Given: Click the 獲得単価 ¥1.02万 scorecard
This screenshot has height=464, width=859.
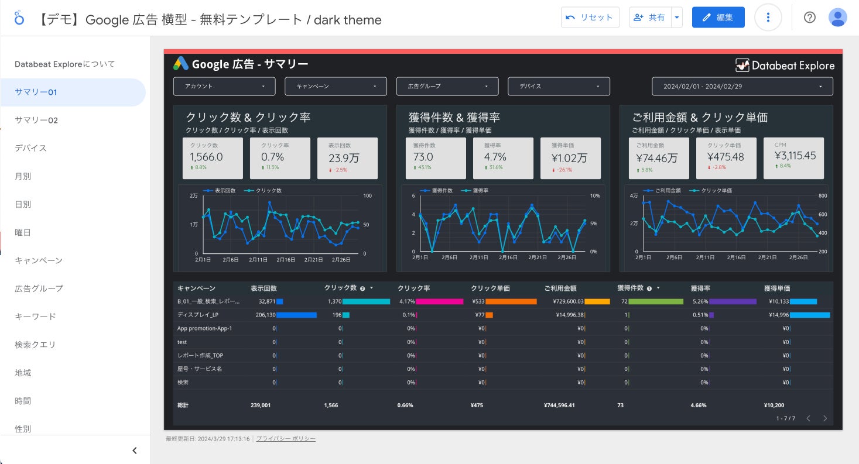Looking at the screenshot, I should point(570,158).
